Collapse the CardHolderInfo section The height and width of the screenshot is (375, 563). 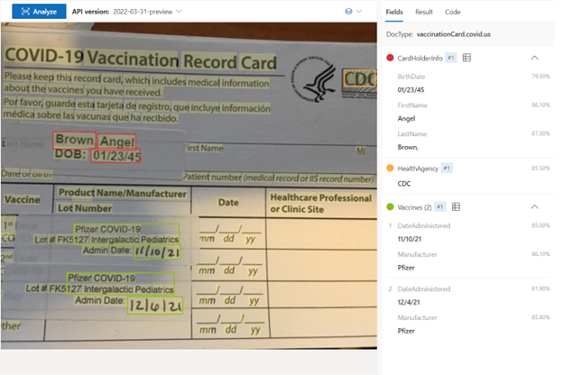point(534,58)
